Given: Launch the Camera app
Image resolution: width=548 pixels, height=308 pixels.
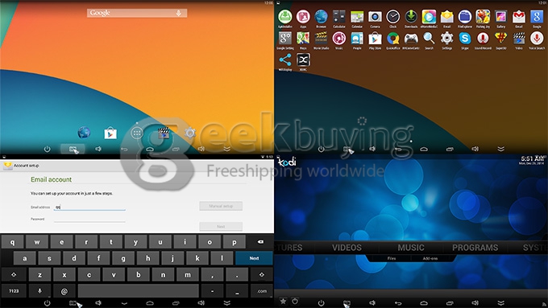Looking at the screenshot, I should click(x=375, y=17).
